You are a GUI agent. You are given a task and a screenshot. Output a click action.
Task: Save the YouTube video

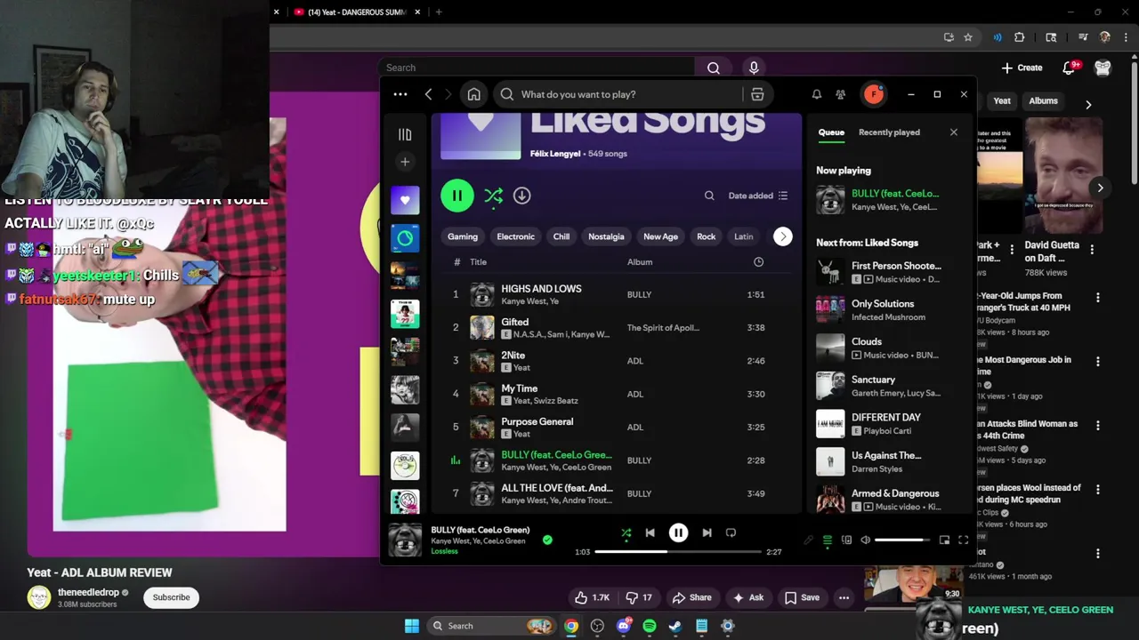[802, 598]
